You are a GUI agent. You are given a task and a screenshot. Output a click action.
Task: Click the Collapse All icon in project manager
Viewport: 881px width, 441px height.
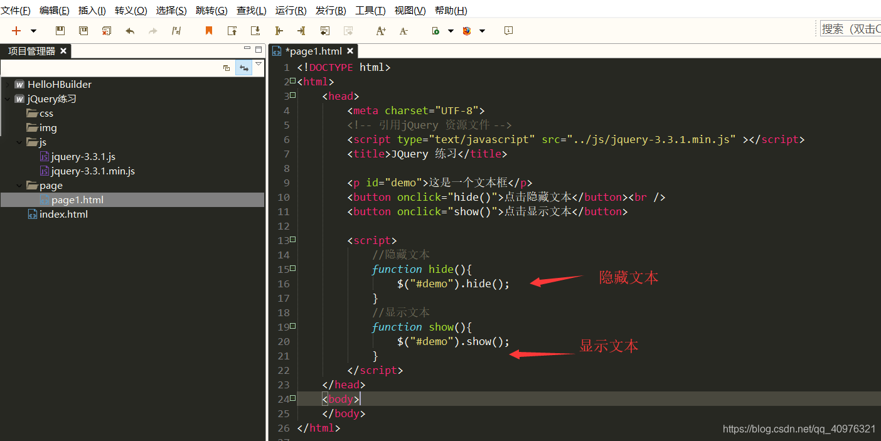click(x=227, y=68)
